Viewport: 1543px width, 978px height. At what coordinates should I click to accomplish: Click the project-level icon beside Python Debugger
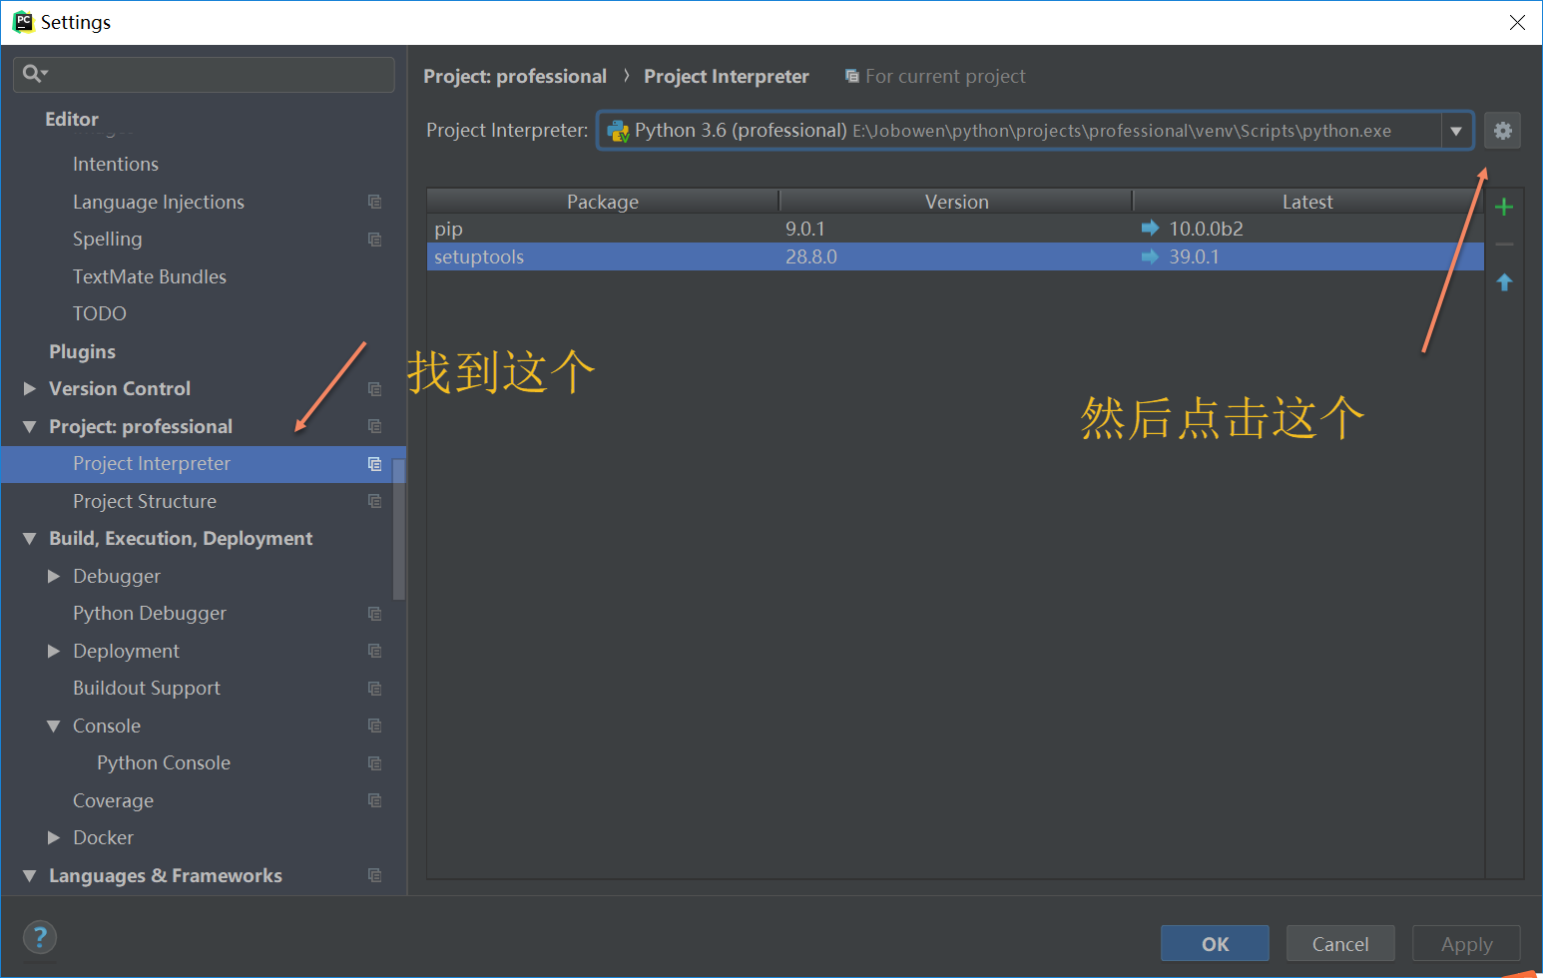(x=374, y=614)
